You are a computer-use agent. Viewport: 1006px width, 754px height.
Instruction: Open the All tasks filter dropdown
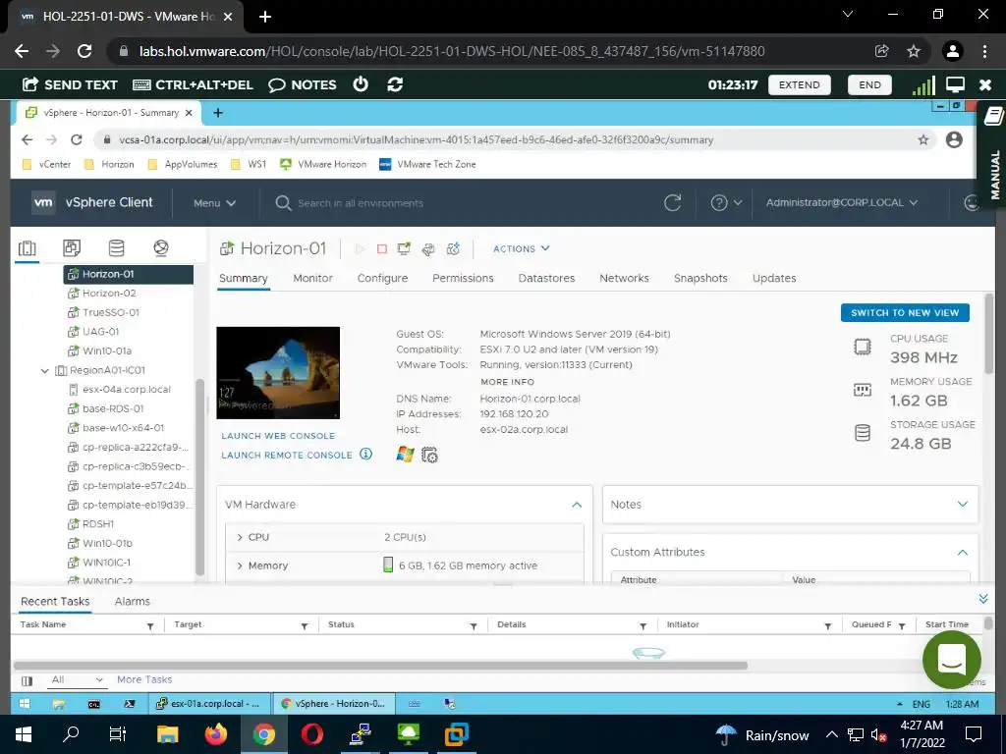(x=77, y=679)
